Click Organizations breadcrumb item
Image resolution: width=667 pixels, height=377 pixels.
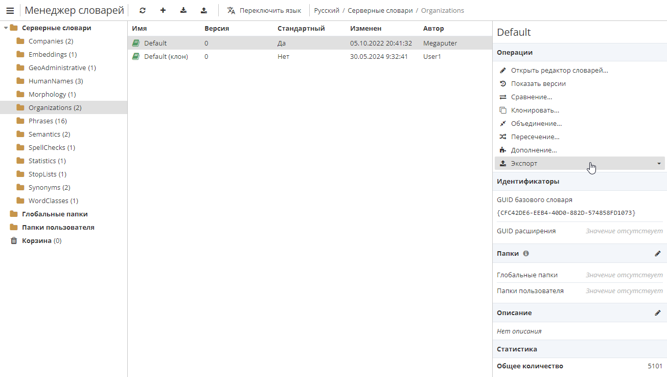pyautogui.click(x=443, y=10)
